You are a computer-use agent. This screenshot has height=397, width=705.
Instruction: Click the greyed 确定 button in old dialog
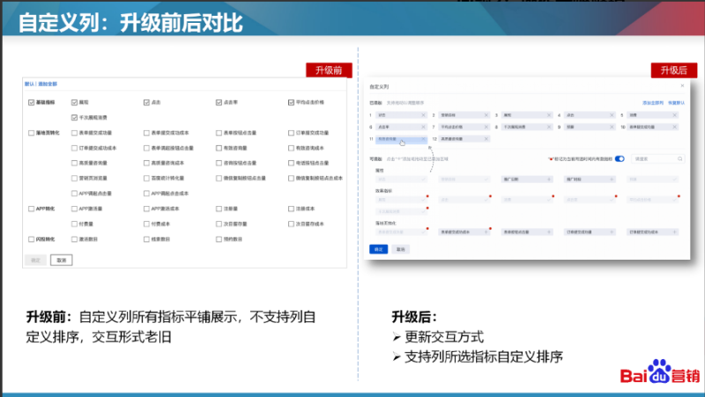(x=35, y=260)
